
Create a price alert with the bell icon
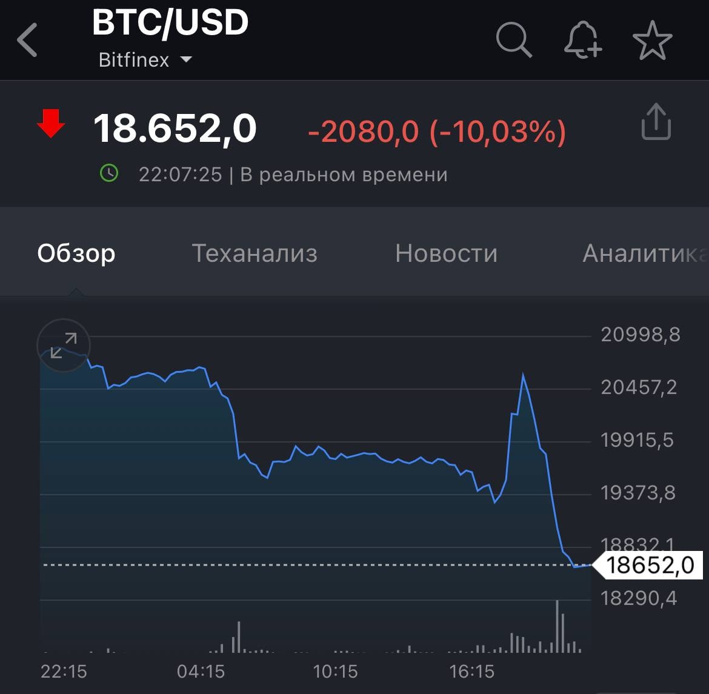[x=582, y=41]
